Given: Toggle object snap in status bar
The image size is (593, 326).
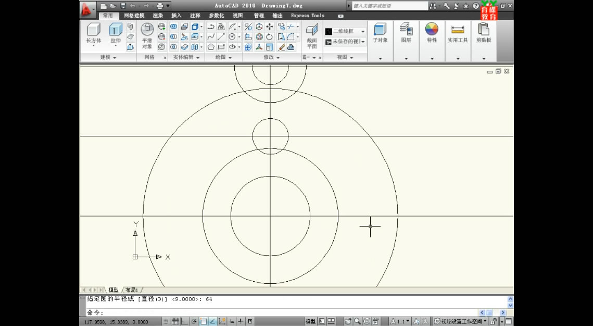Looking at the screenshot, I should (204, 321).
